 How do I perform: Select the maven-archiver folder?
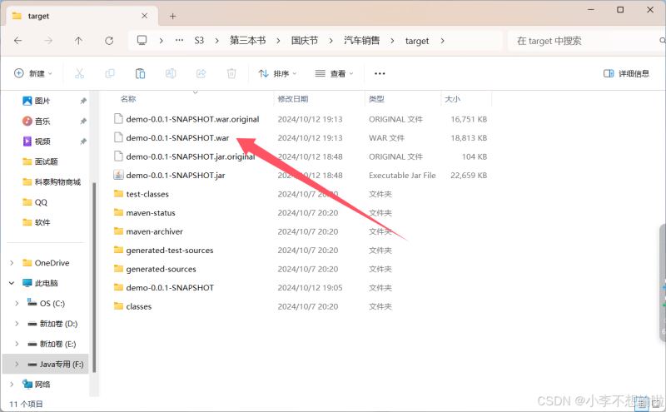pyautogui.click(x=154, y=231)
